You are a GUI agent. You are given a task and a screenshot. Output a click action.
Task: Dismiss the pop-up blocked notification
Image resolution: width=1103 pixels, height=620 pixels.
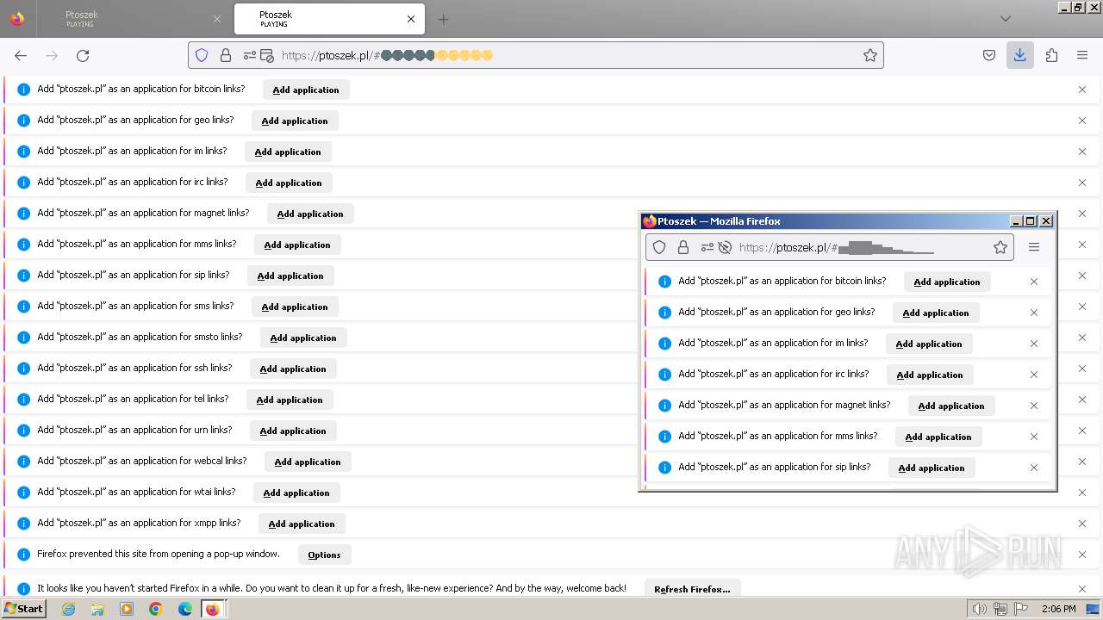[1082, 555]
